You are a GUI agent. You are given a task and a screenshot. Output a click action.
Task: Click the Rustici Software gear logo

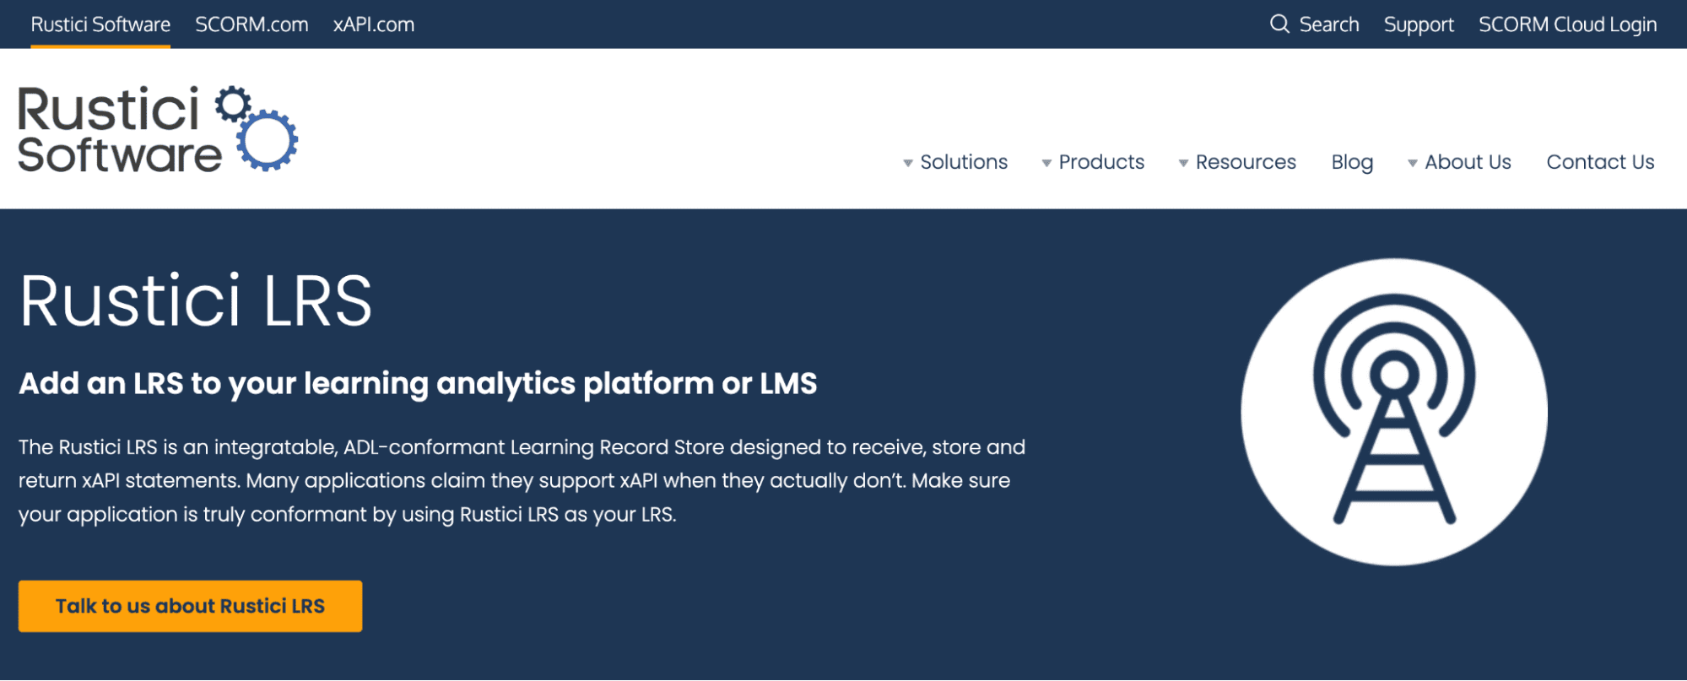pos(158,129)
